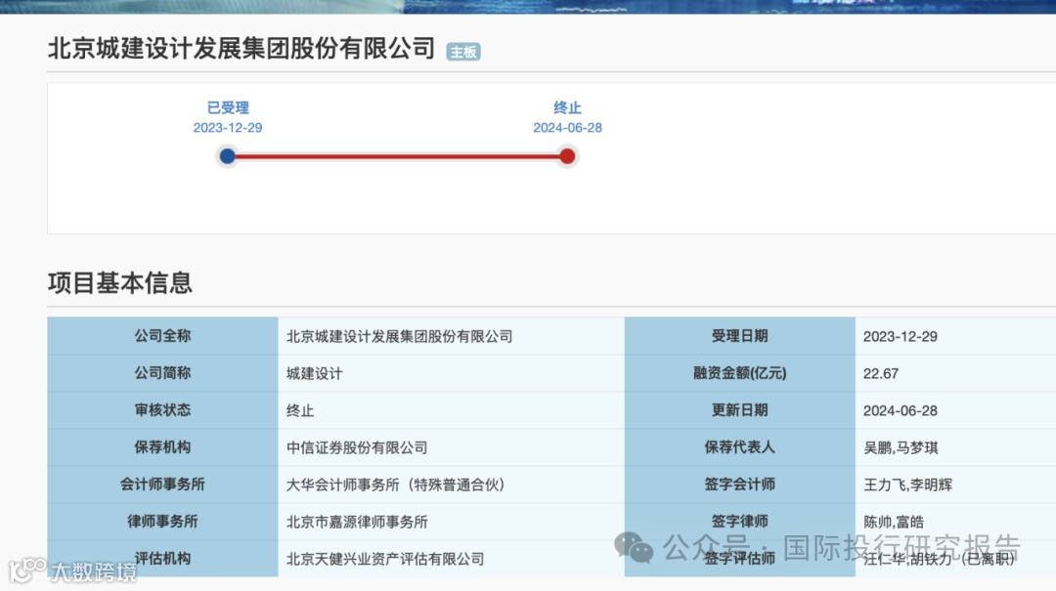
Task: Click the red 终止 timeline dot
Action: tap(567, 156)
